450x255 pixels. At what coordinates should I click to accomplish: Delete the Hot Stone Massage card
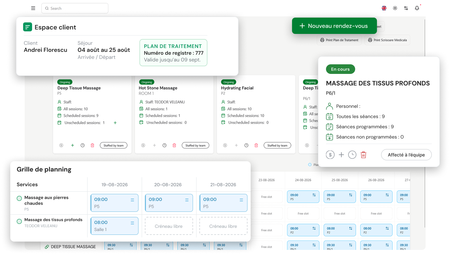point(174,145)
